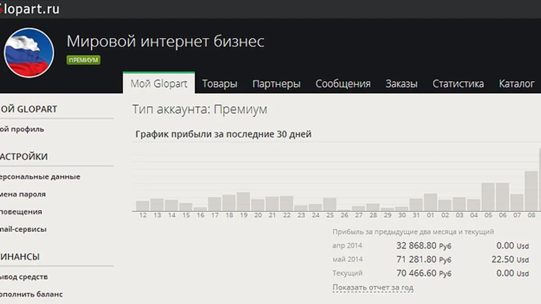The image size is (541, 304).
Task: Open the Мой Glopart tab
Action: [159, 83]
